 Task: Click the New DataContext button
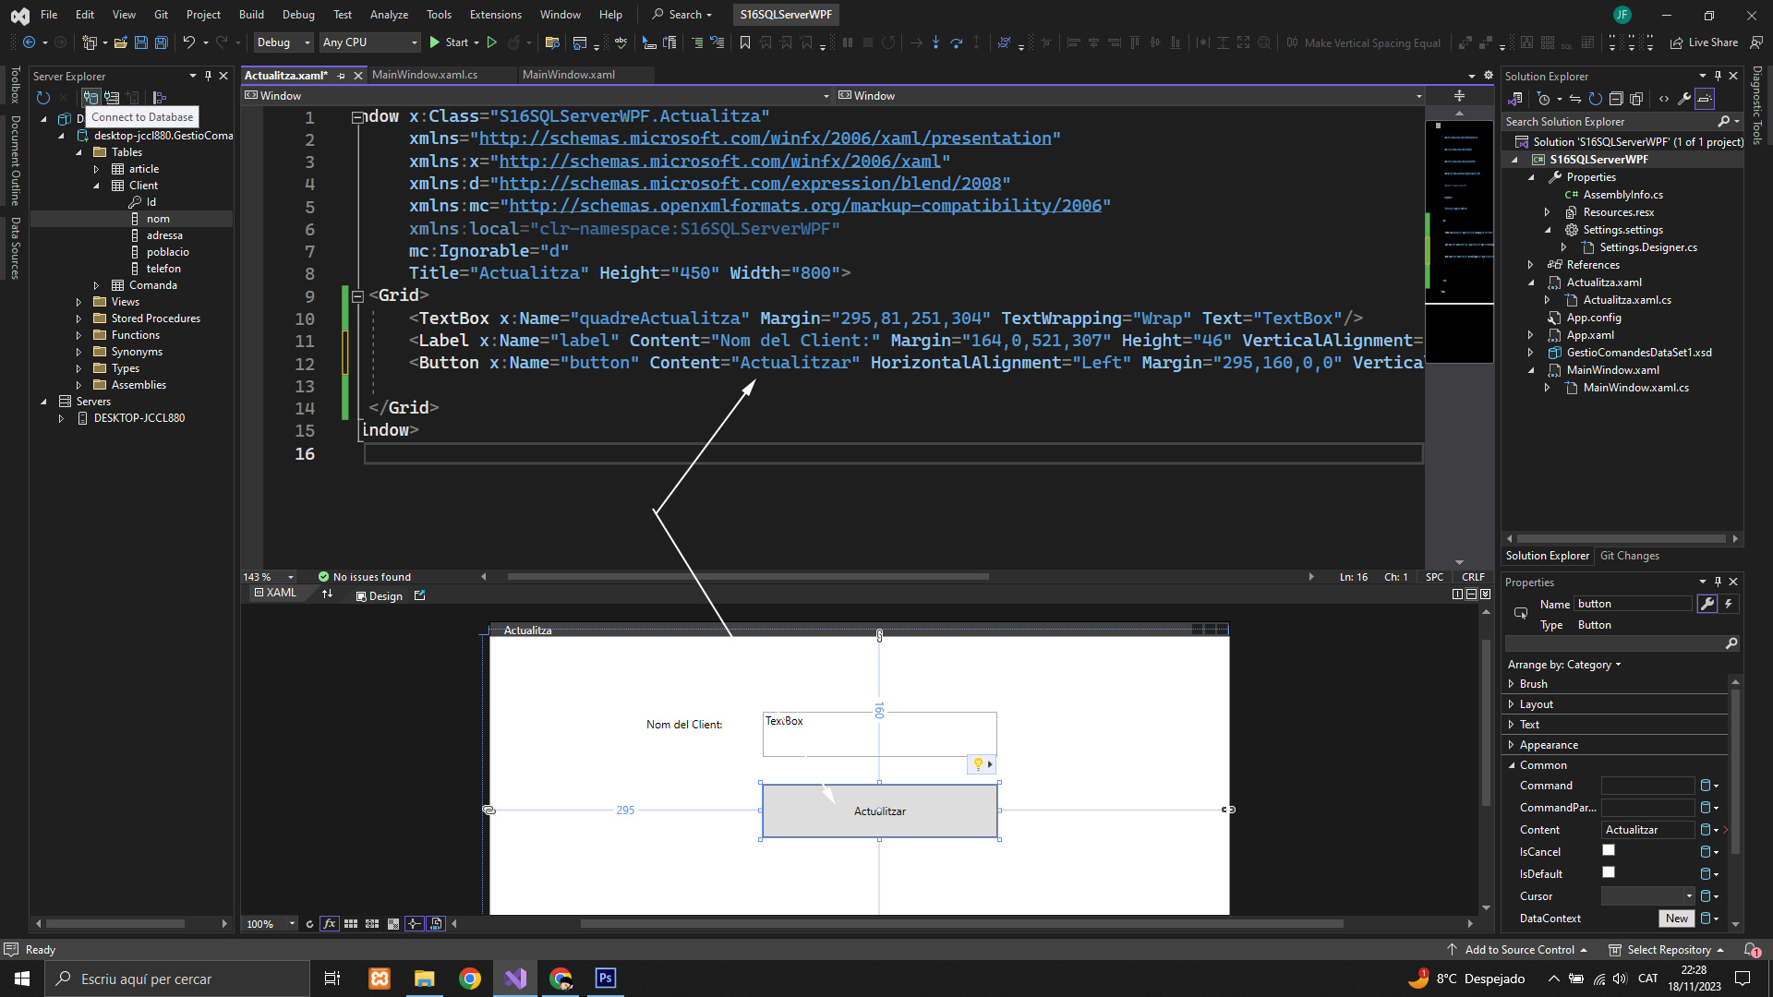pyautogui.click(x=1676, y=918)
